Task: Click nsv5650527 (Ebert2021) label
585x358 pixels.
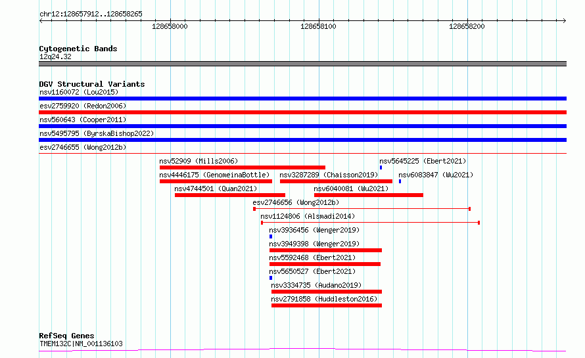Action: 312,271
